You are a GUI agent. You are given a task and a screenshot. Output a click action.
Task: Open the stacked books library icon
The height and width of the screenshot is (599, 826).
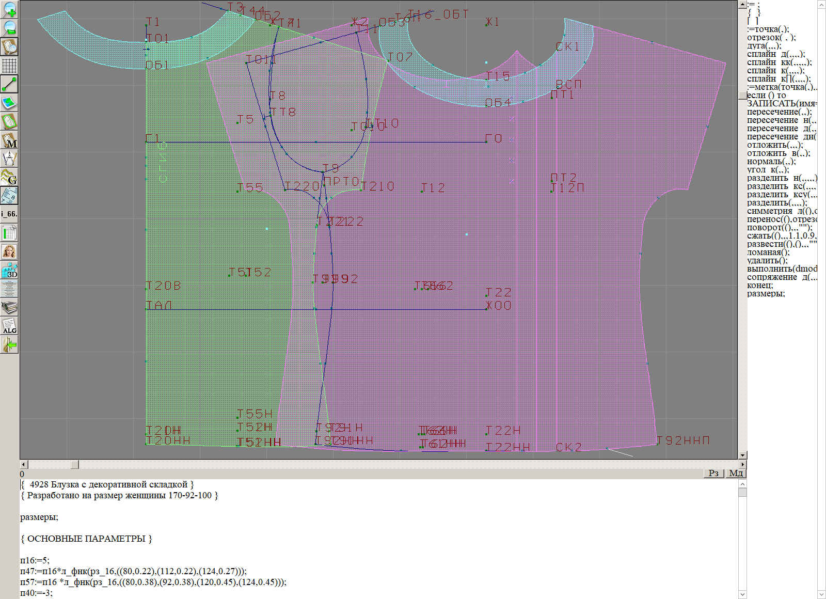point(9,308)
